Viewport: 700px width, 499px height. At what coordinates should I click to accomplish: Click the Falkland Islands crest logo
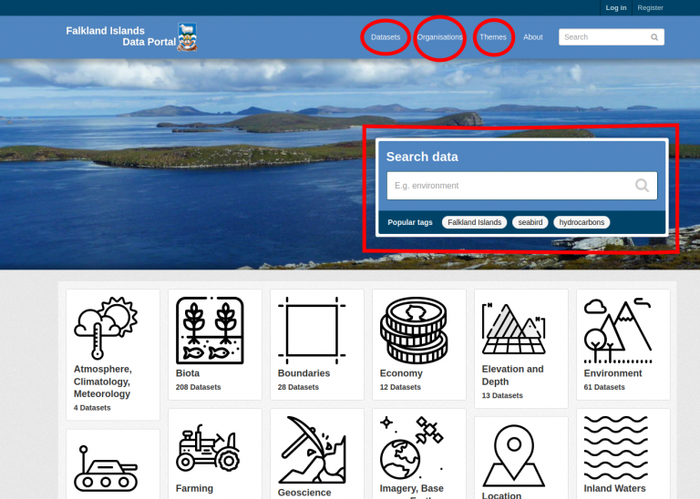coord(187,36)
